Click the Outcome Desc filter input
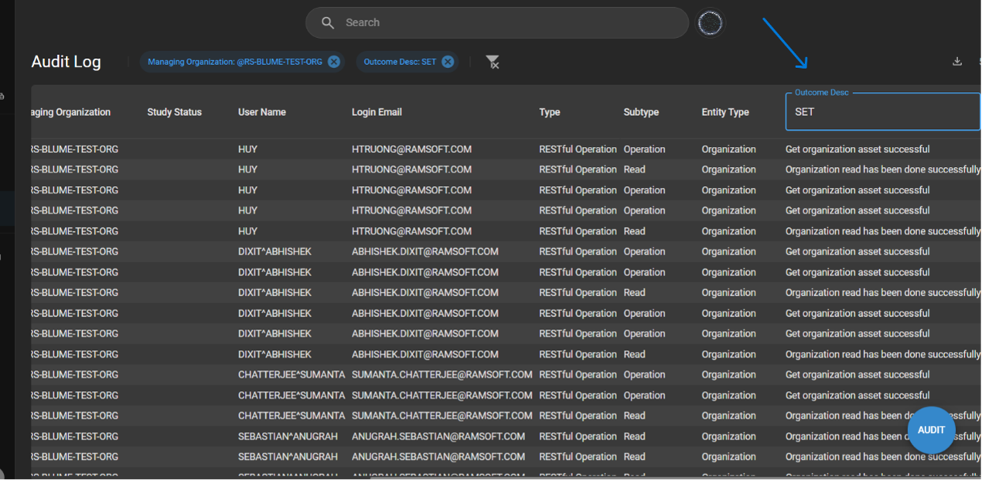982x480 pixels. point(881,112)
